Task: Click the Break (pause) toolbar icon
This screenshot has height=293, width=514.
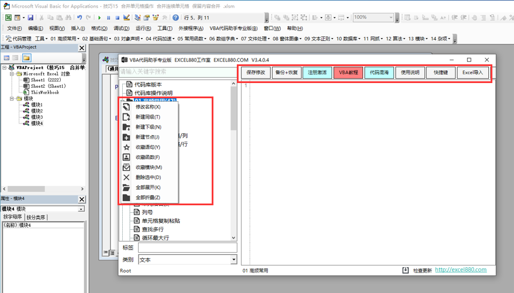Action: (109, 18)
